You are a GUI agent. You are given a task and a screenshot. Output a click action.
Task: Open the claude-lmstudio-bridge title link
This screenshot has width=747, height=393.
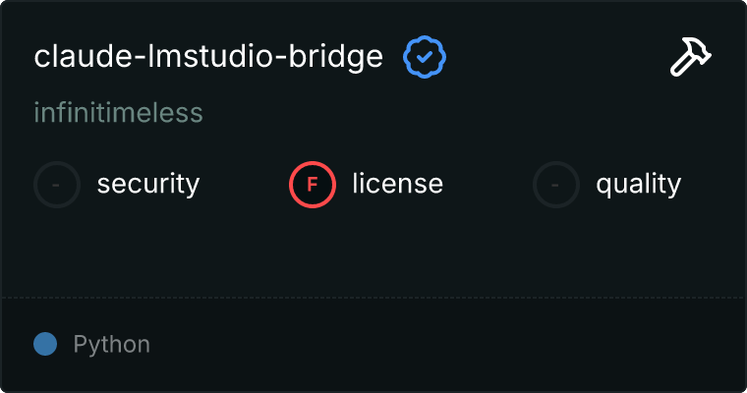pyautogui.click(x=208, y=57)
